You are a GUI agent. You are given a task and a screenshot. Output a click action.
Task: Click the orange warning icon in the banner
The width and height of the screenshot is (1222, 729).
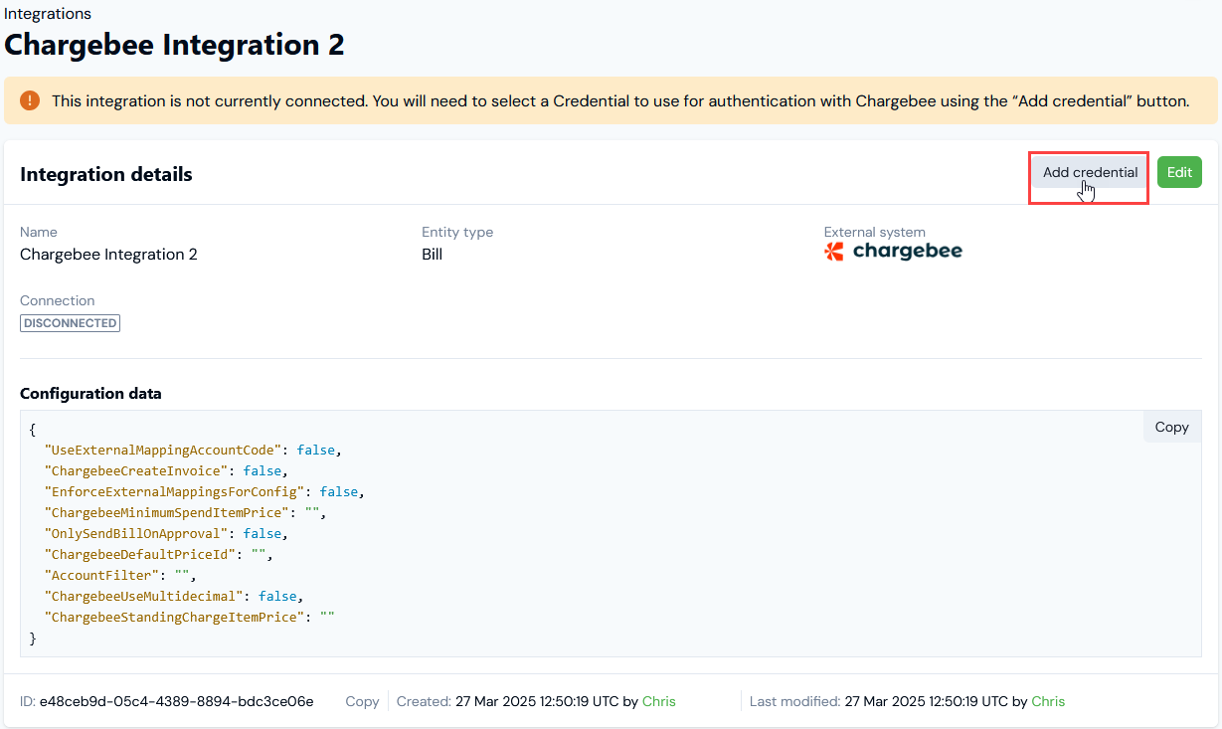click(x=30, y=100)
